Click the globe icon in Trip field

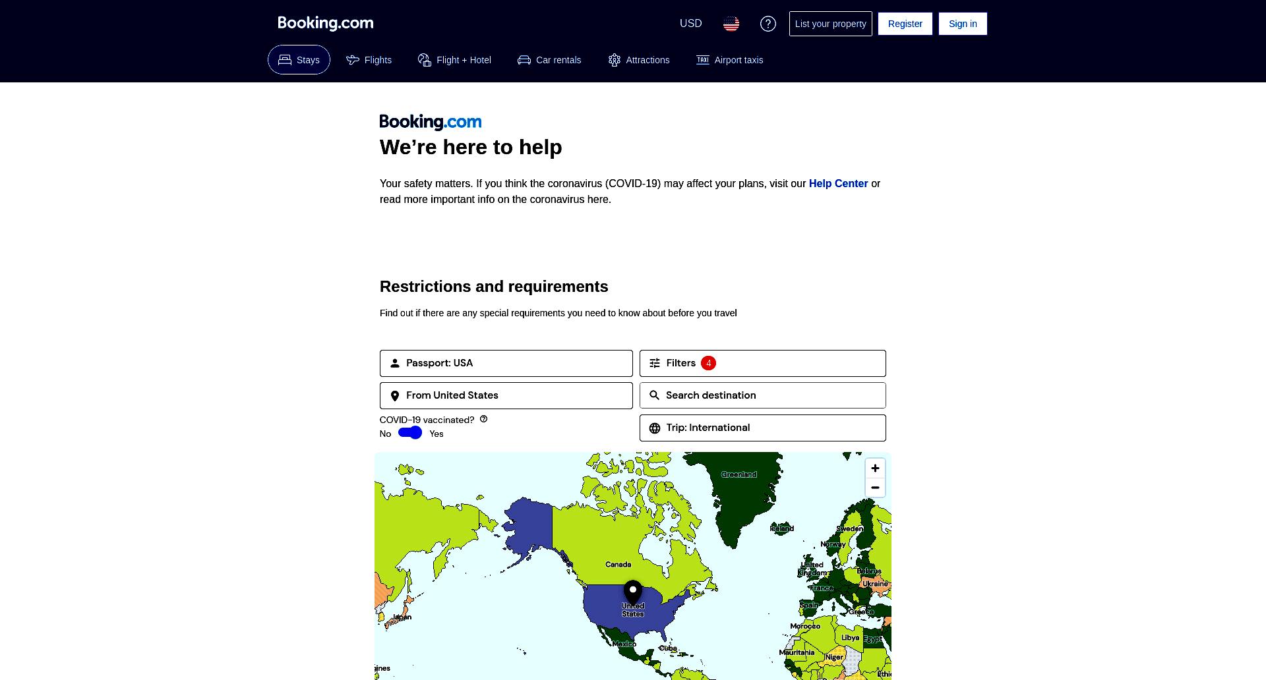(655, 428)
